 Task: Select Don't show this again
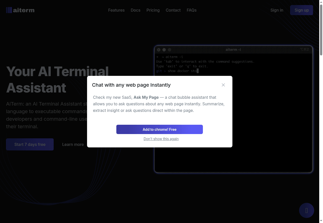point(161,139)
